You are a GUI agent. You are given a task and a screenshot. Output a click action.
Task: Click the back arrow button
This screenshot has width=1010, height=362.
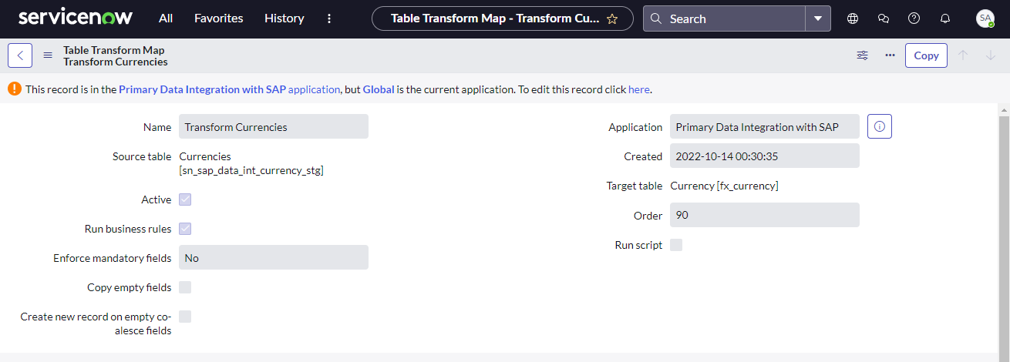(20, 55)
